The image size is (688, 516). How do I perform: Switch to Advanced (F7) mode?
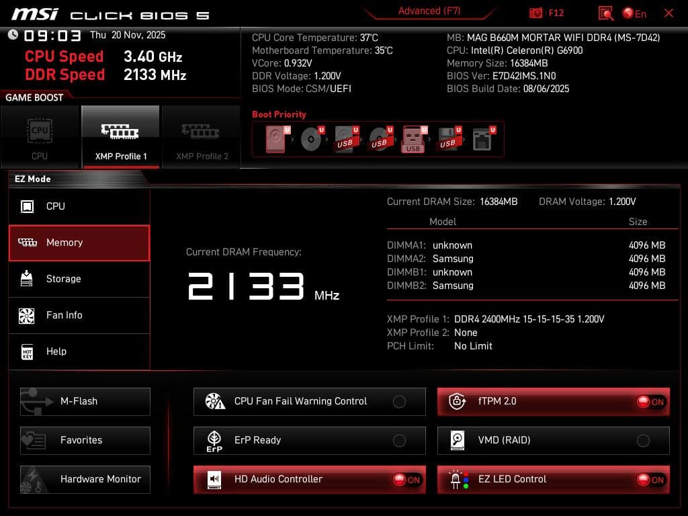[x=429, y=11]
